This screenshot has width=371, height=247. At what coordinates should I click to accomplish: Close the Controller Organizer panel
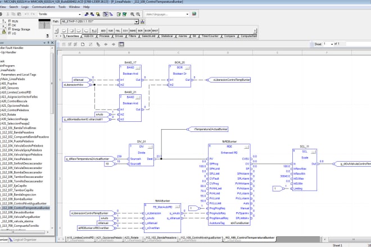point(52,43)
